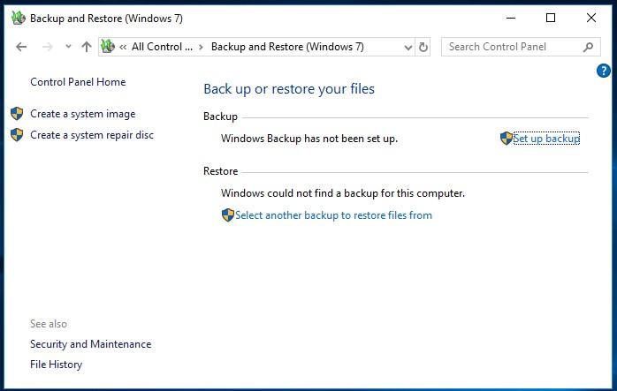Viewport: 617px width, 391px height.
Task: Click the double-chevron breadcrumb overflow
Action: 123,47
